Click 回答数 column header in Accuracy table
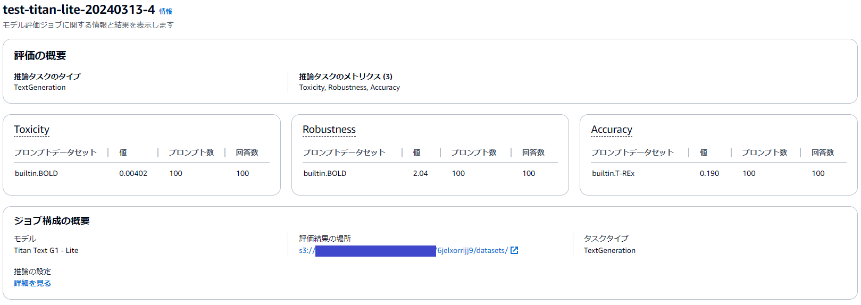The image size is (861, 305). (822, 152)
